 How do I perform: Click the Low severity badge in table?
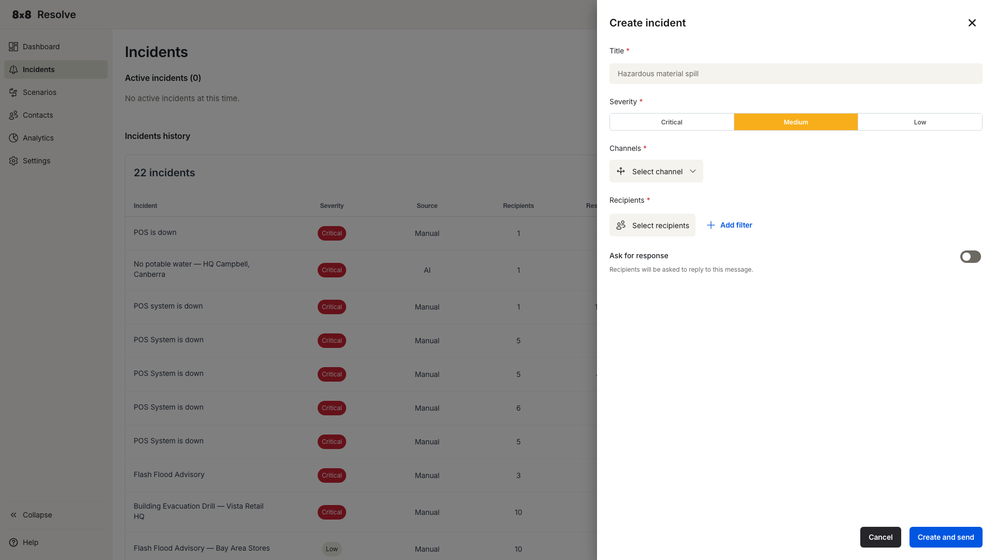tap(332, 549)
